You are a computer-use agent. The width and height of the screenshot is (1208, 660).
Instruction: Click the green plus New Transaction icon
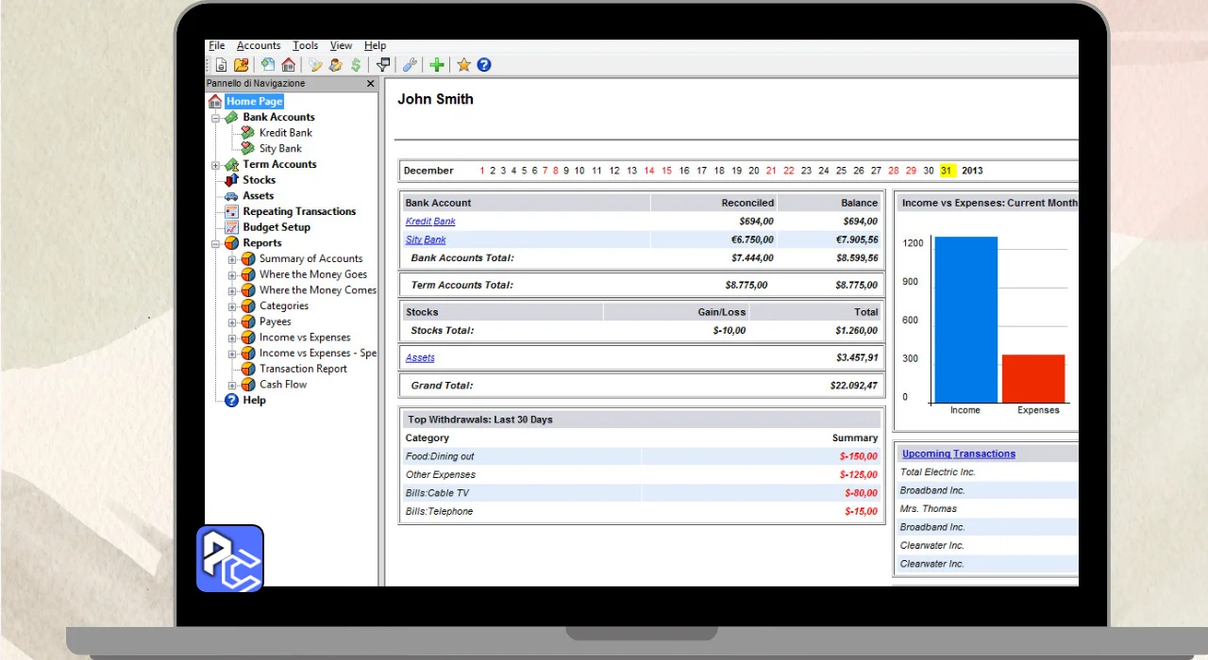tap(437, 65)
